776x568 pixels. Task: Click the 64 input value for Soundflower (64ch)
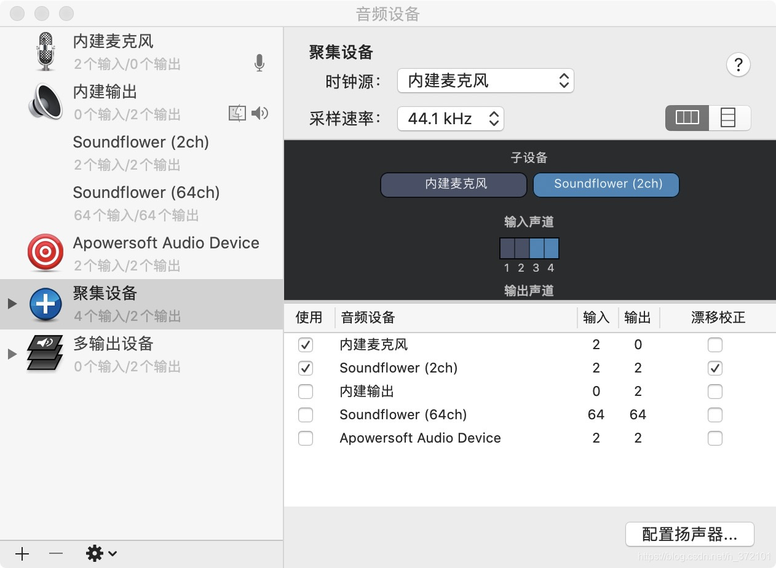point(596,415)
